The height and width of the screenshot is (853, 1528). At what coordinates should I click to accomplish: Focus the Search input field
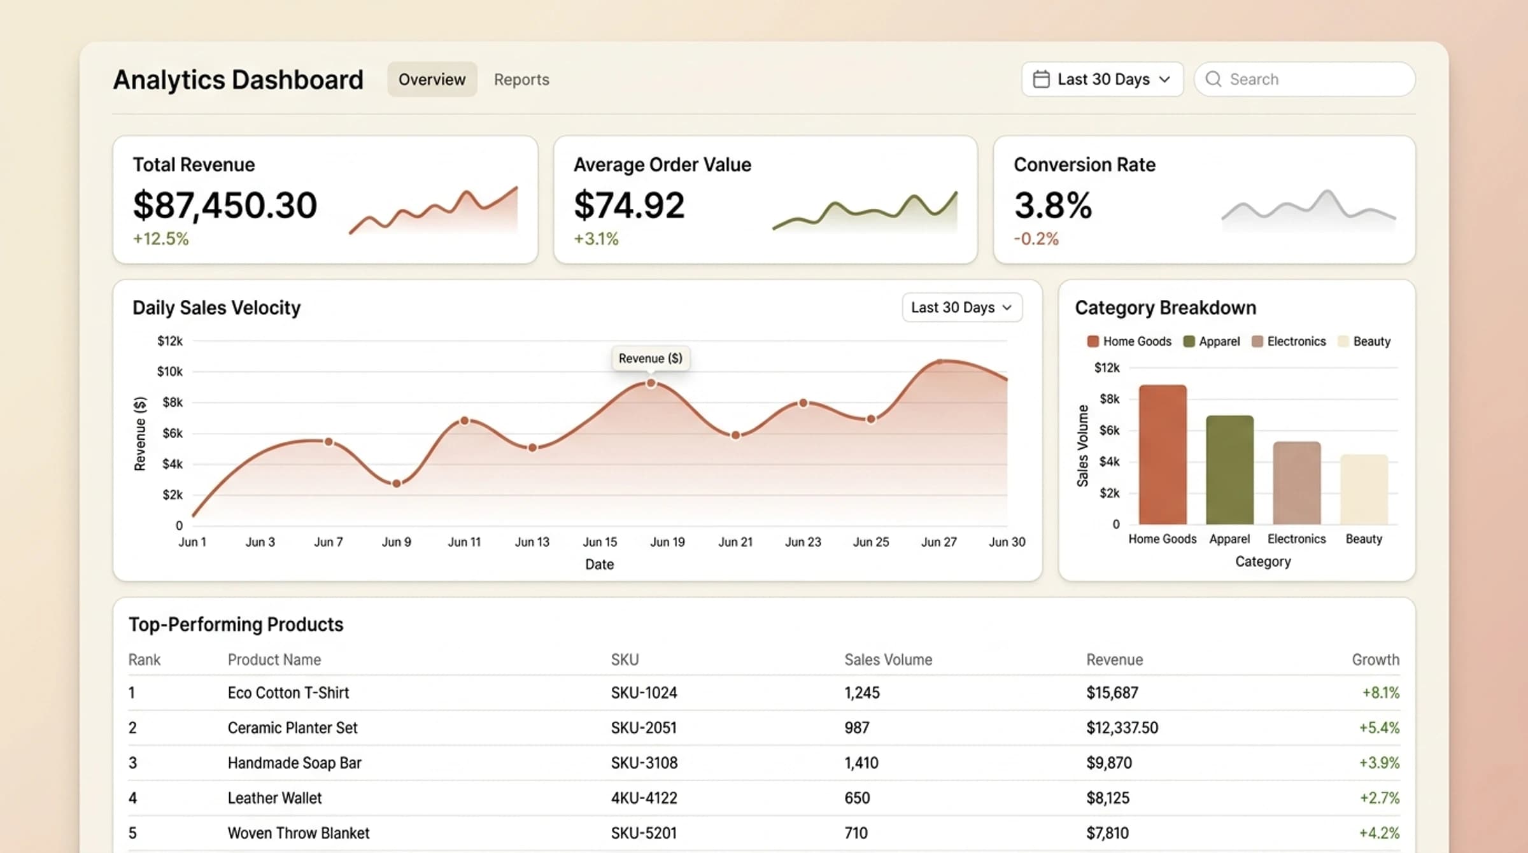click(x=1305, y=79)
